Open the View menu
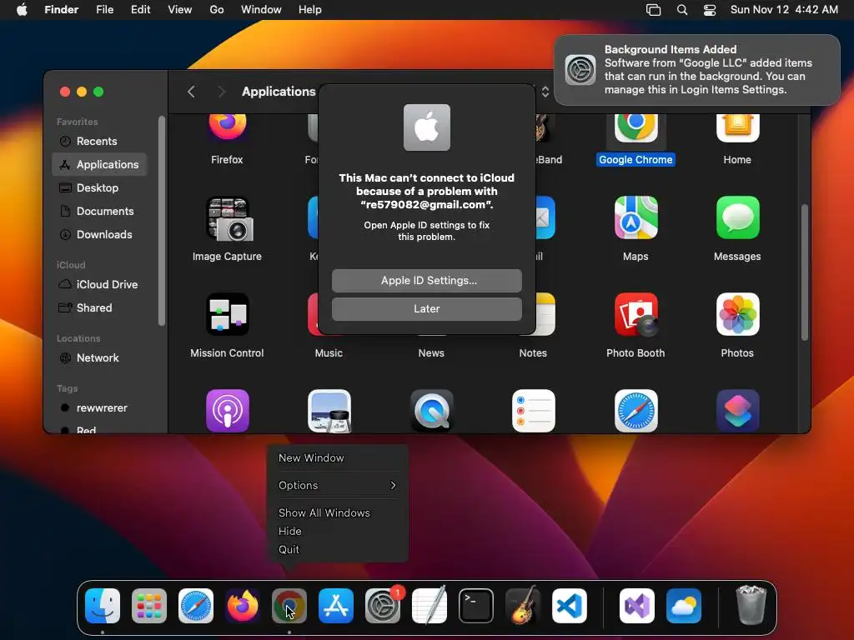This screenshot has width=854, height=640. (180, 10)
